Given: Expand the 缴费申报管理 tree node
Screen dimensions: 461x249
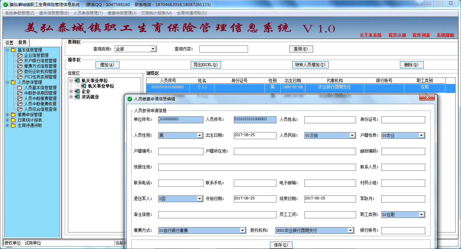Looking at the screenshot, I should (7, 115).
